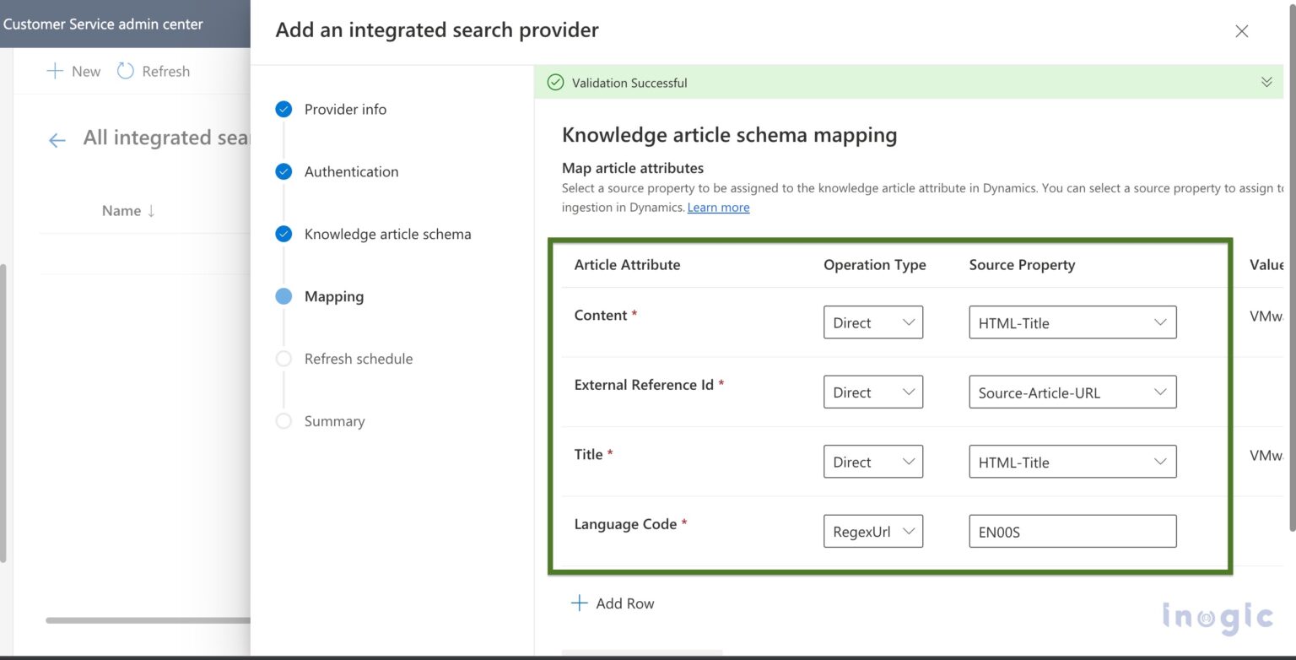The height and width of the screenshot is (660, 1296).
Task: Click the Learn more link
Action: (718, 207)
